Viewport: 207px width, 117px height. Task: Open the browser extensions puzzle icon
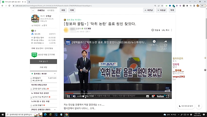[x=187, y=6]
